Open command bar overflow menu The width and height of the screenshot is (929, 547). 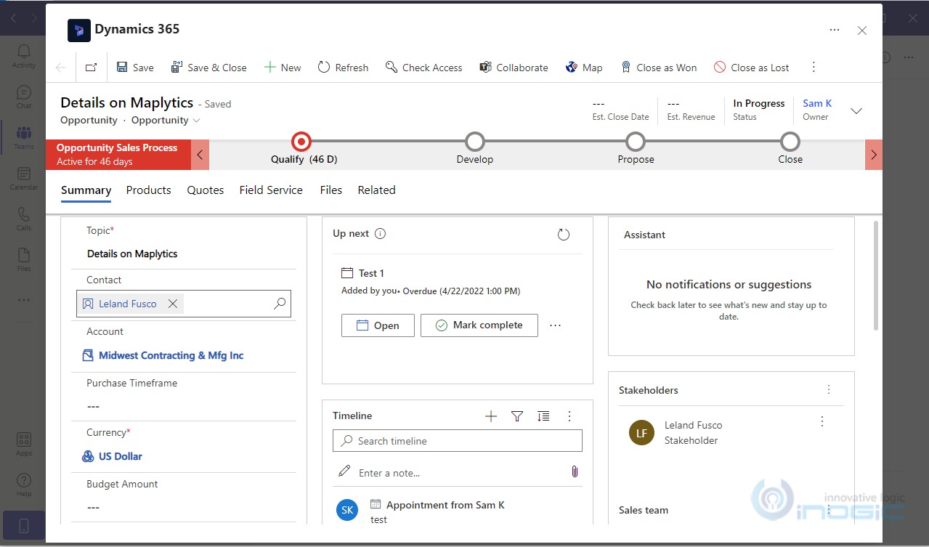pos(814,68)
